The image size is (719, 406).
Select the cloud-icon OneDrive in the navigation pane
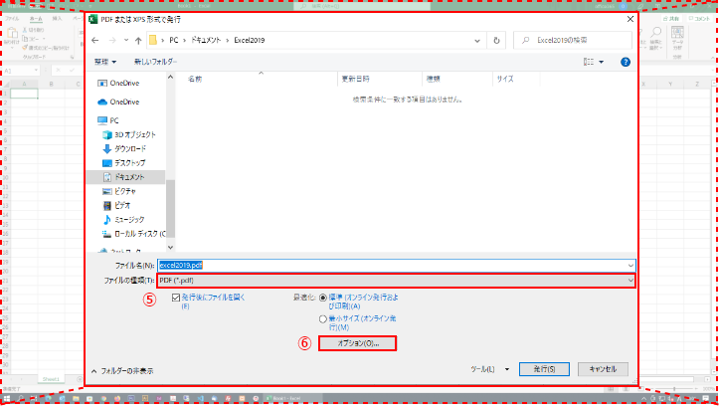118,101
